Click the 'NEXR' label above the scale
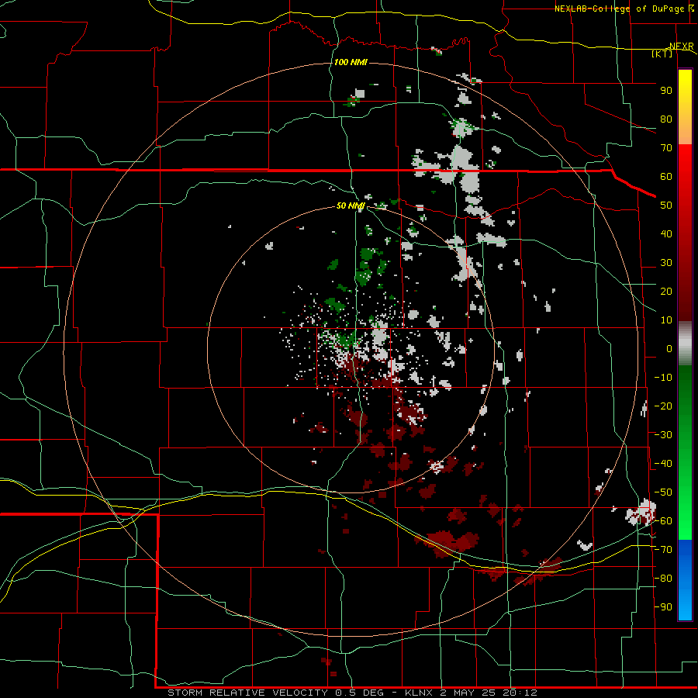This screenshot has height=698, width=698. point(682,46)
